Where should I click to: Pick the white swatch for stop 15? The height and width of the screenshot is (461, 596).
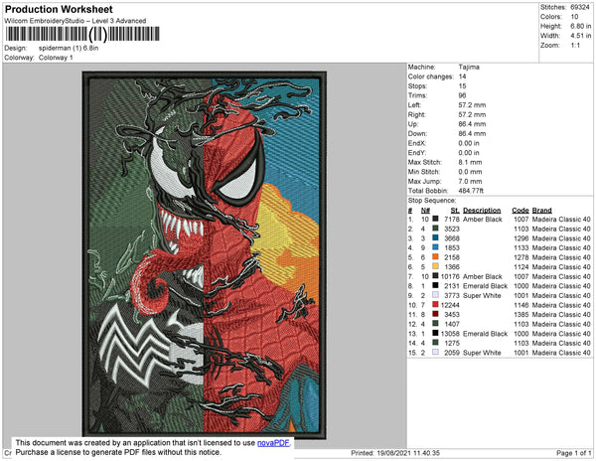pos(435,352)
